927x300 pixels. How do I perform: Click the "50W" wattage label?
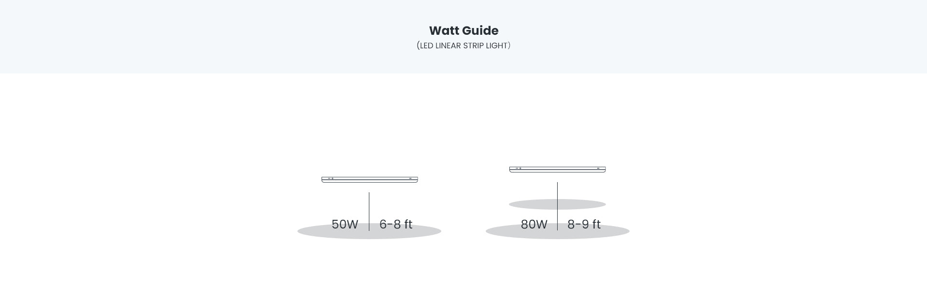click(345, 224)
